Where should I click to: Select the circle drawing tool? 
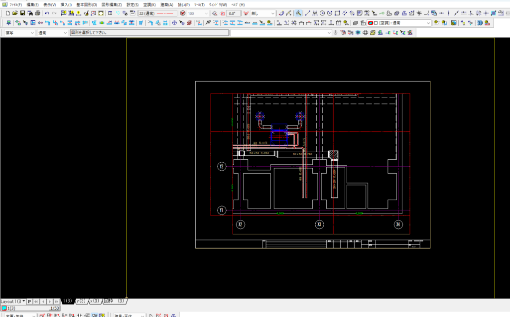[x=322, y=13]
